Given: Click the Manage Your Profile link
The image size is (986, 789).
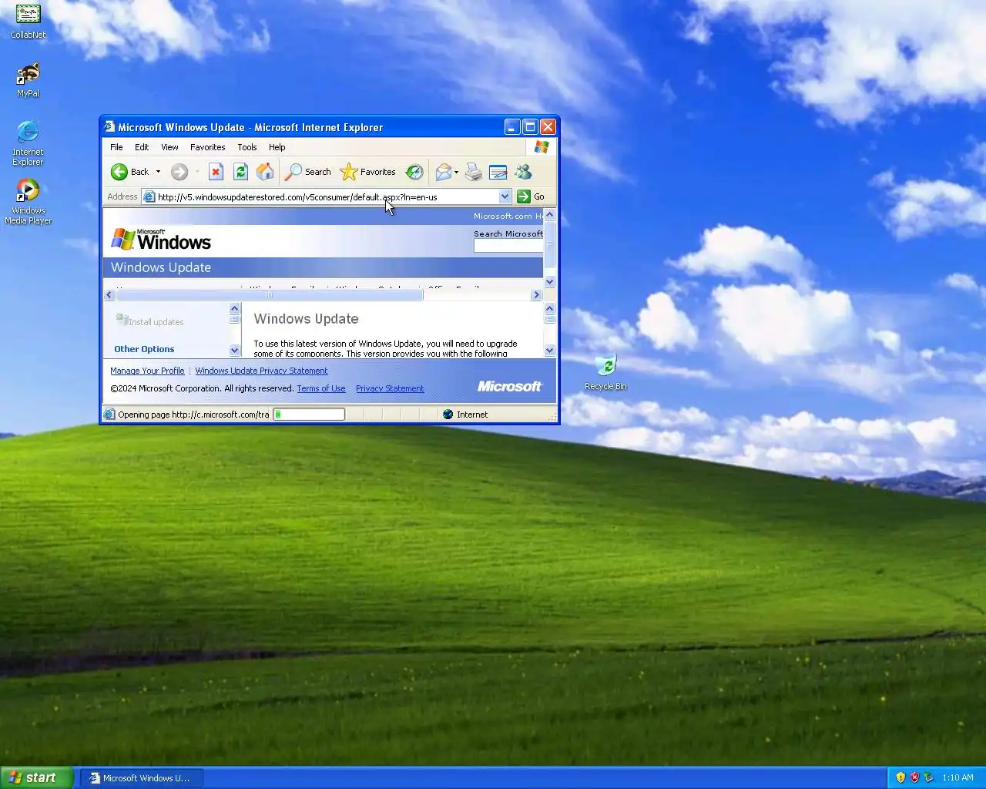Looking at the screenshot, I should (x=147, y=371).
